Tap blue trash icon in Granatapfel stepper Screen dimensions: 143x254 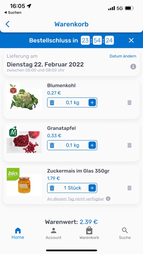point(52,145)
